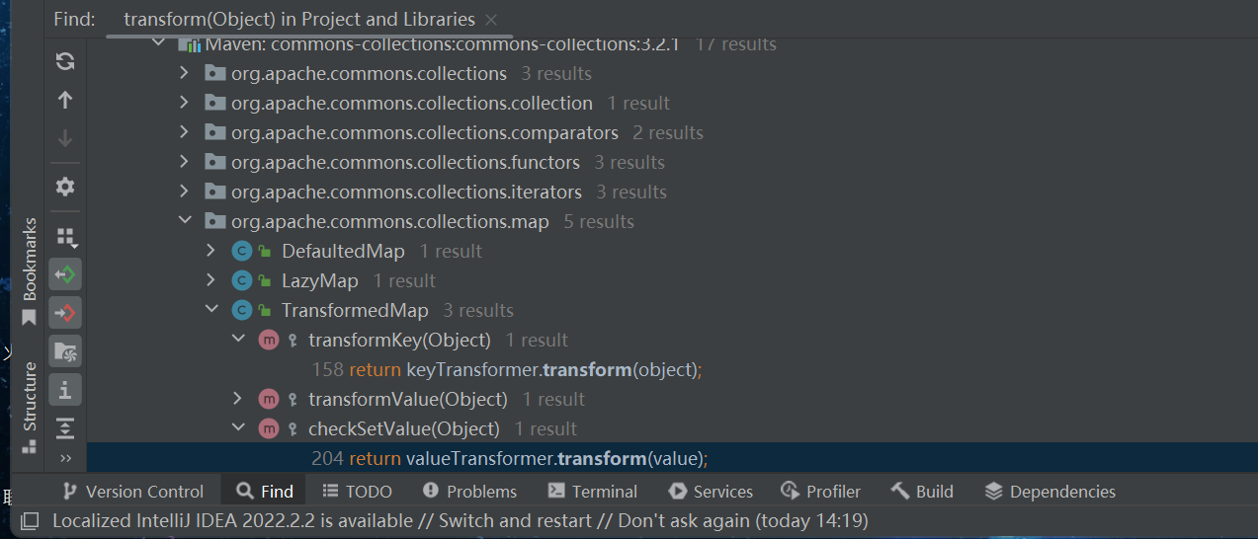Toggle the green read-access filter
Viewport: 1258px width, 539px height.
click(x=65, y=274)
